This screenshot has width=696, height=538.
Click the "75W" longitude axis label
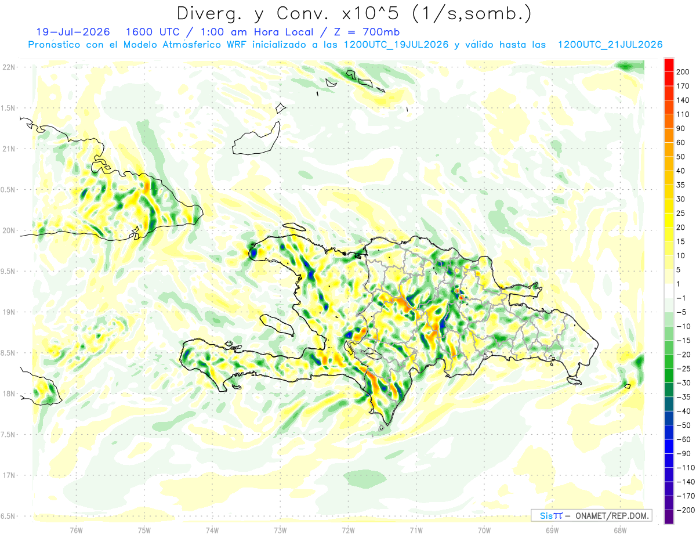coord(144,530)
